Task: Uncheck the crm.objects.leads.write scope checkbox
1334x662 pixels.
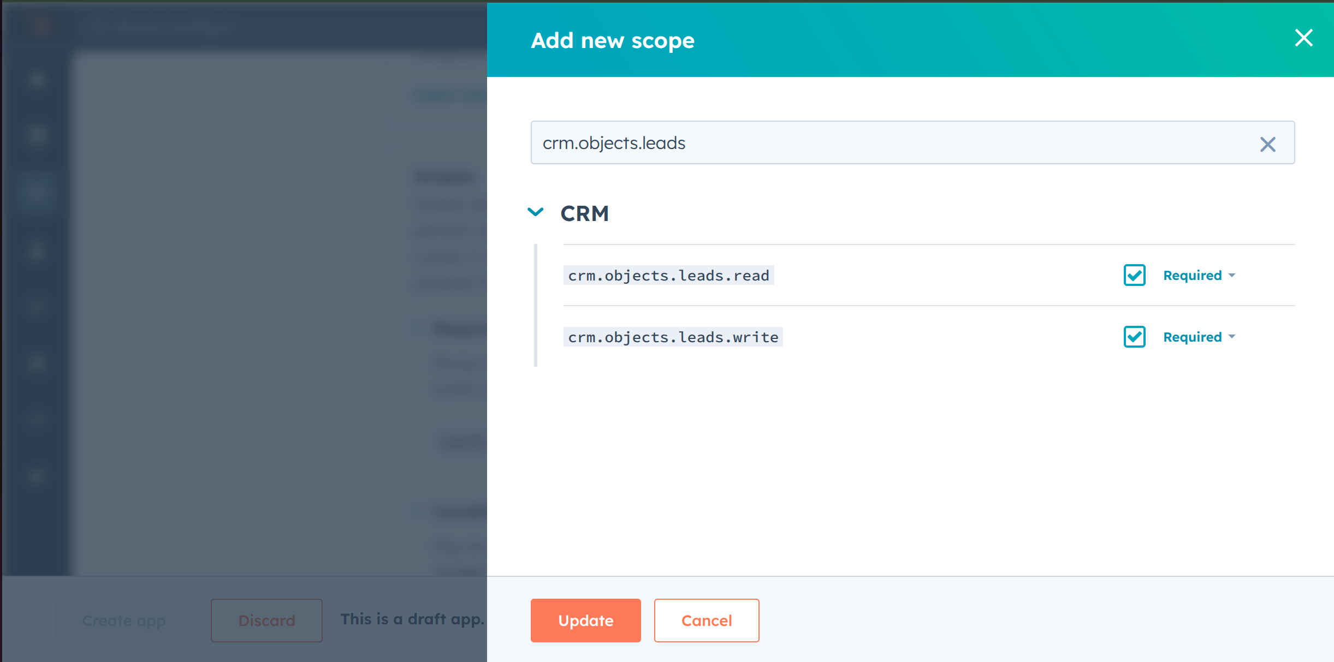Action: click(1134, 337)
